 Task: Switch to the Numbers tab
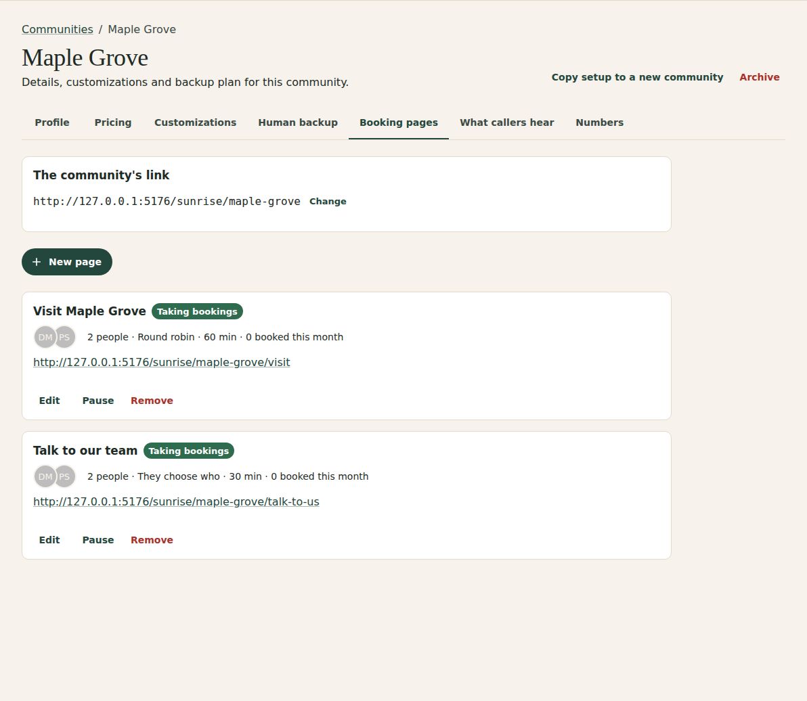tap(600, 122)
